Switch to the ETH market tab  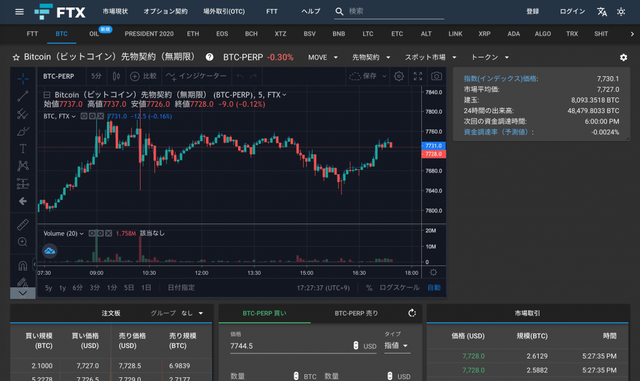(x=193, y=34)
